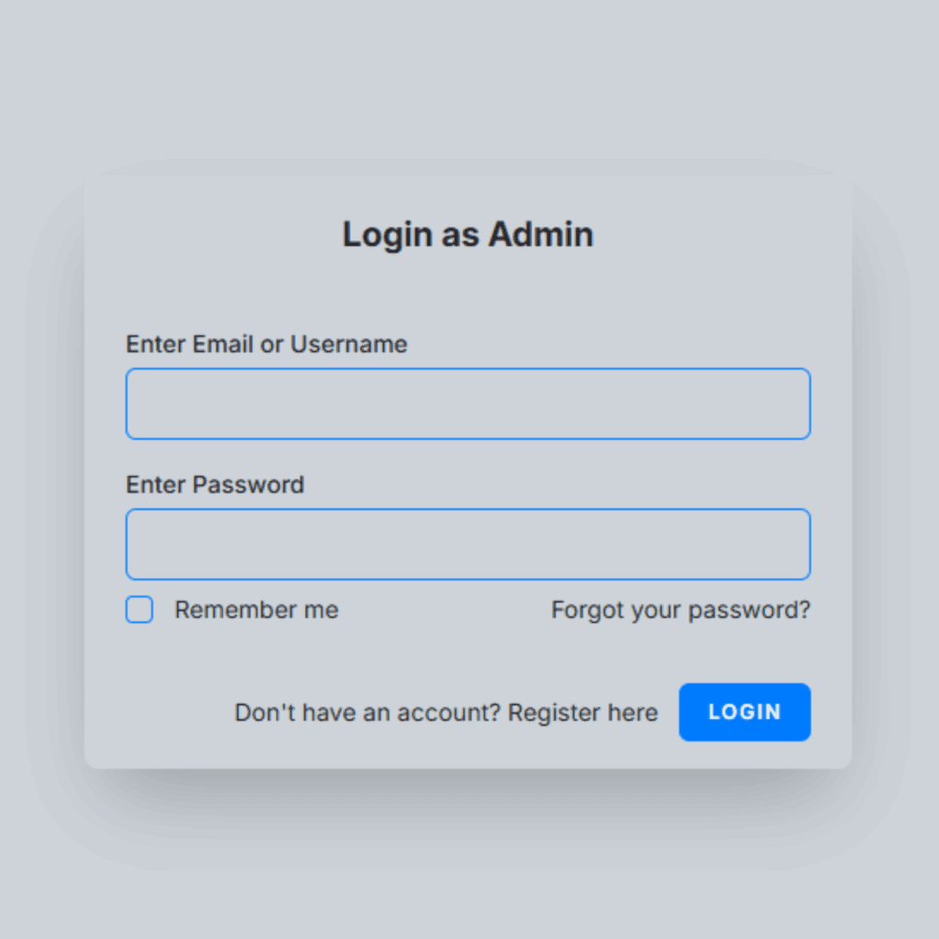The height and width of the screenshot is (939, 939).
Task: Click the word "Login" in the heading
Action: click(x=386, y=234)
